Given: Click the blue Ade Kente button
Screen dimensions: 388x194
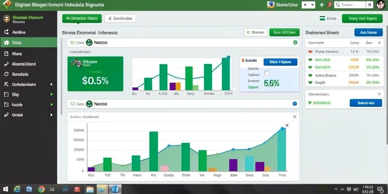Looking at the screenshot, I should (368, 33).
